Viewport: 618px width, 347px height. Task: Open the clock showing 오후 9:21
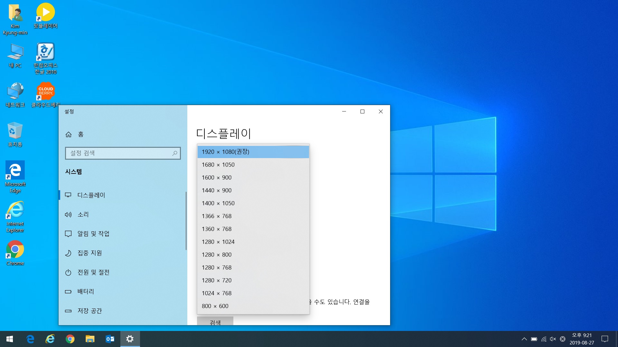coord(582,339)
